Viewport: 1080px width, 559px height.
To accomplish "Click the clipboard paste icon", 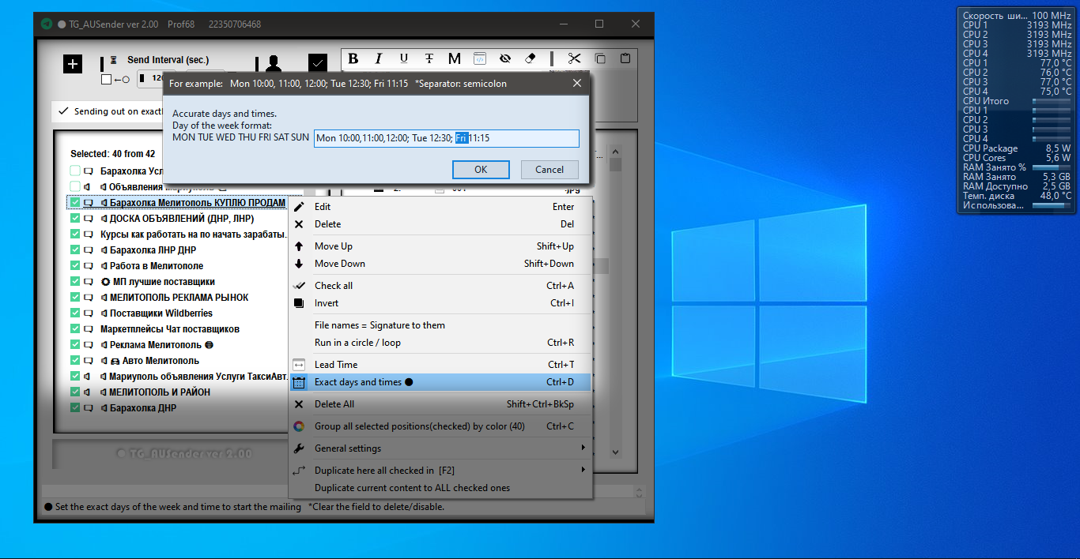I will pos(625,58).
